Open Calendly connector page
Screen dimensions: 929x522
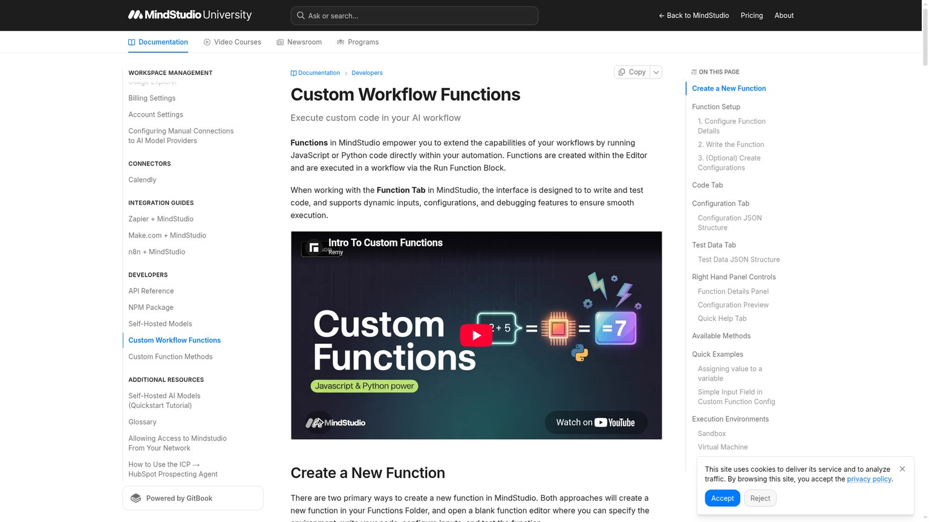click(x=142, y=180)
